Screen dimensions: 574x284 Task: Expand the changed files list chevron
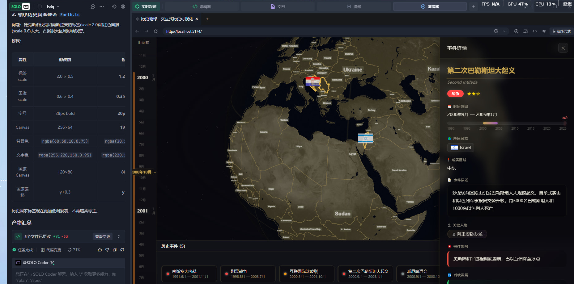(119, 236)
